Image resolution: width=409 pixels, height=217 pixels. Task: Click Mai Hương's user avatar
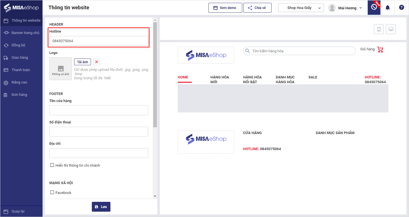[x=332, y=8]
